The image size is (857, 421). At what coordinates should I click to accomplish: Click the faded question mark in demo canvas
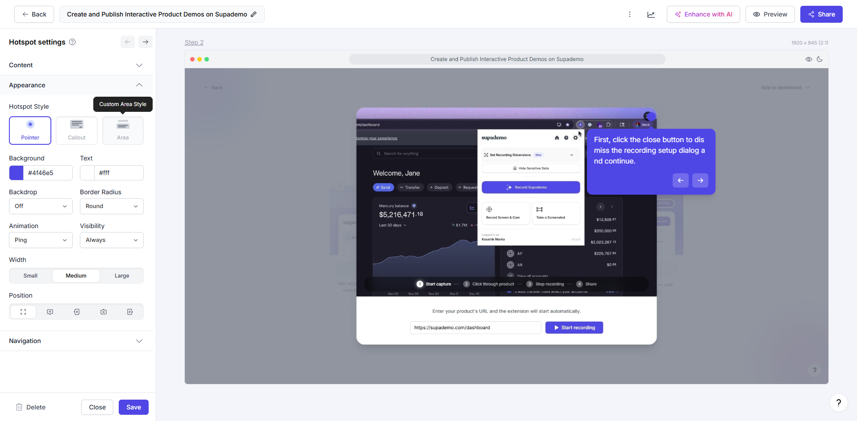[x=815, y=370]
